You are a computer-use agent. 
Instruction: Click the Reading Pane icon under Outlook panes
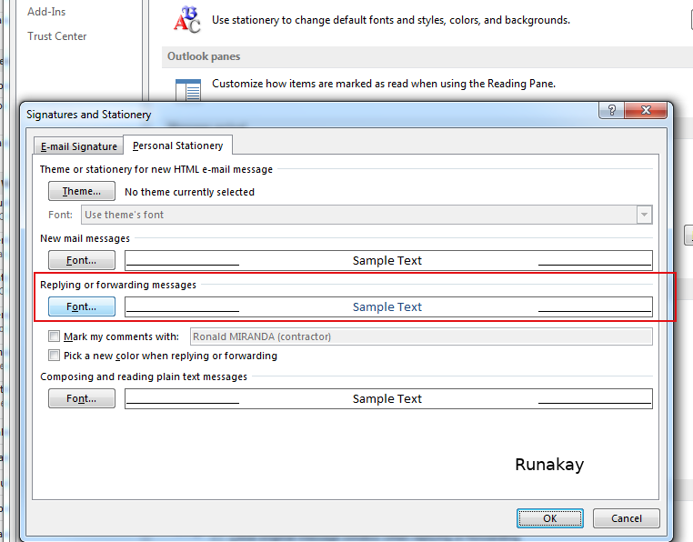tap(188, 90)
